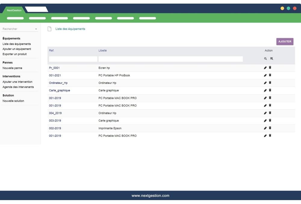Image resolution: width=301 pixels, height=204 pixels.
Task: Click the document icon beside Liste des équipements
Action: pos(49,29)
